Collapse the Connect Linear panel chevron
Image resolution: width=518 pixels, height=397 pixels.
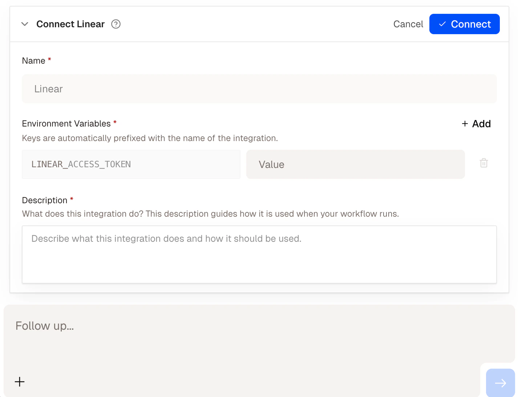25,24
